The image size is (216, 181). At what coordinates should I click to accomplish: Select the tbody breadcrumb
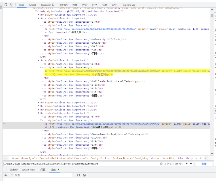pos(189,158)
